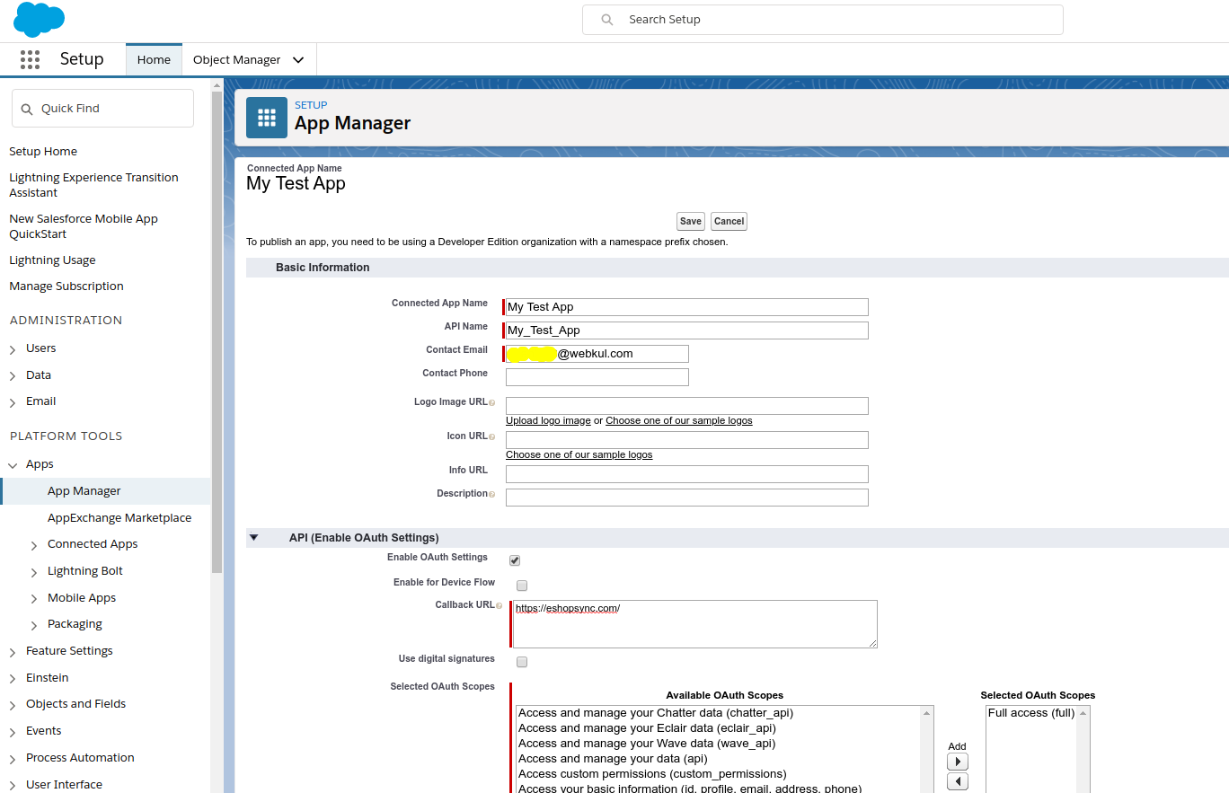Switch to the Home tab
Image resolution: width=1229 pixels, height=793 pixels.
(x=154, y=60)
